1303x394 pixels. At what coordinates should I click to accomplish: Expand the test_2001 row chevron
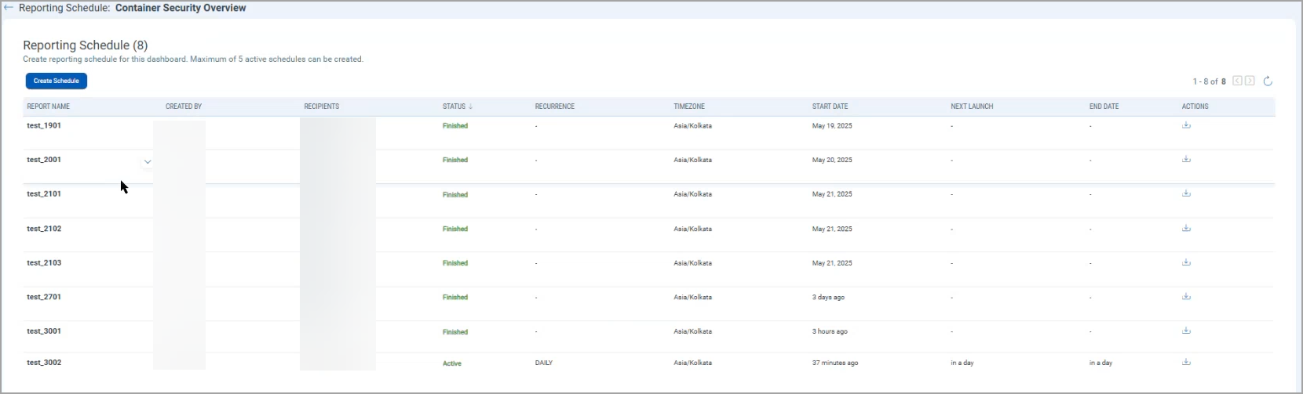tap(147, 162)
